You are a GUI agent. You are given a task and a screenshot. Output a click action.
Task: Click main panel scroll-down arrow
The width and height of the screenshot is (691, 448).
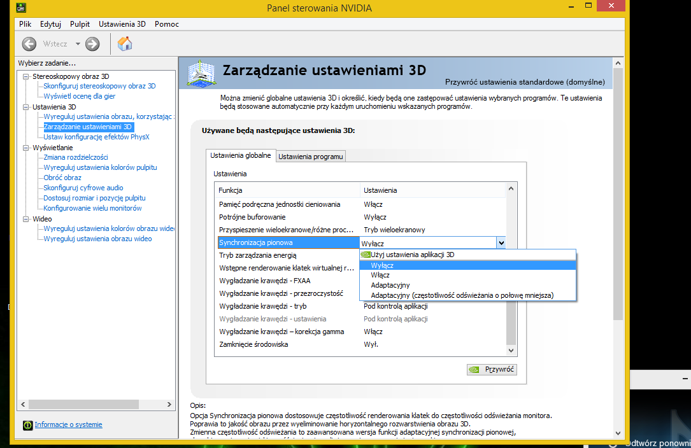(x=618, y=433)
